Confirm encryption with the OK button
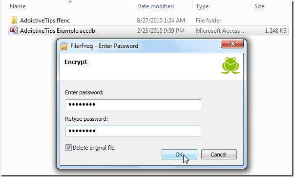Image resolution: width=294 pixels, height=177 pixels. [179, 155]
